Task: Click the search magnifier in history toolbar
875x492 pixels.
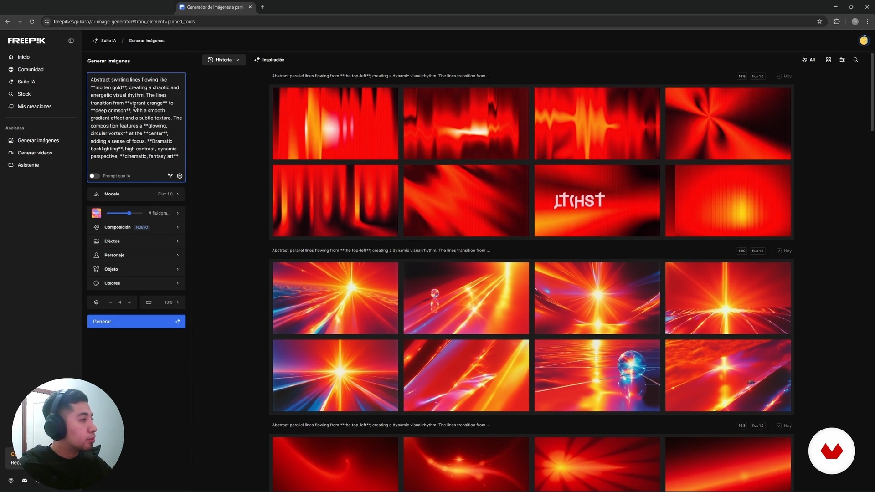Action: (x=856, y=60)
